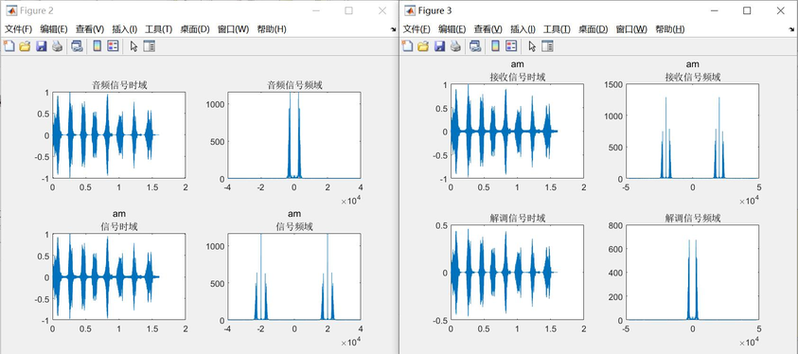Click New Figure icon in Figure 3 toolbar
Image resolution: width=798 pixels, height=354 pixels.
pos(407,46)
